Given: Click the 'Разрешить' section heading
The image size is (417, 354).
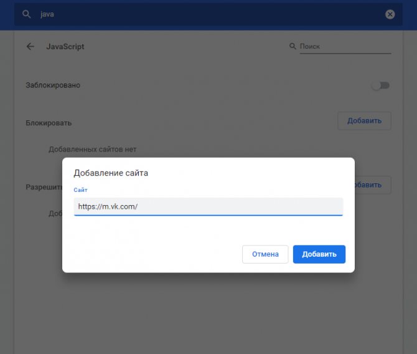Looking at the screenshot, I should (x=44, y=187).
